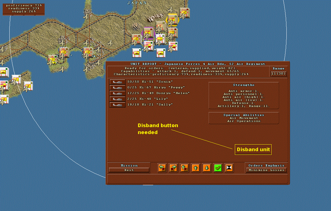Click the 2/25 Ki-48 "Lily" row

[147, 99]
